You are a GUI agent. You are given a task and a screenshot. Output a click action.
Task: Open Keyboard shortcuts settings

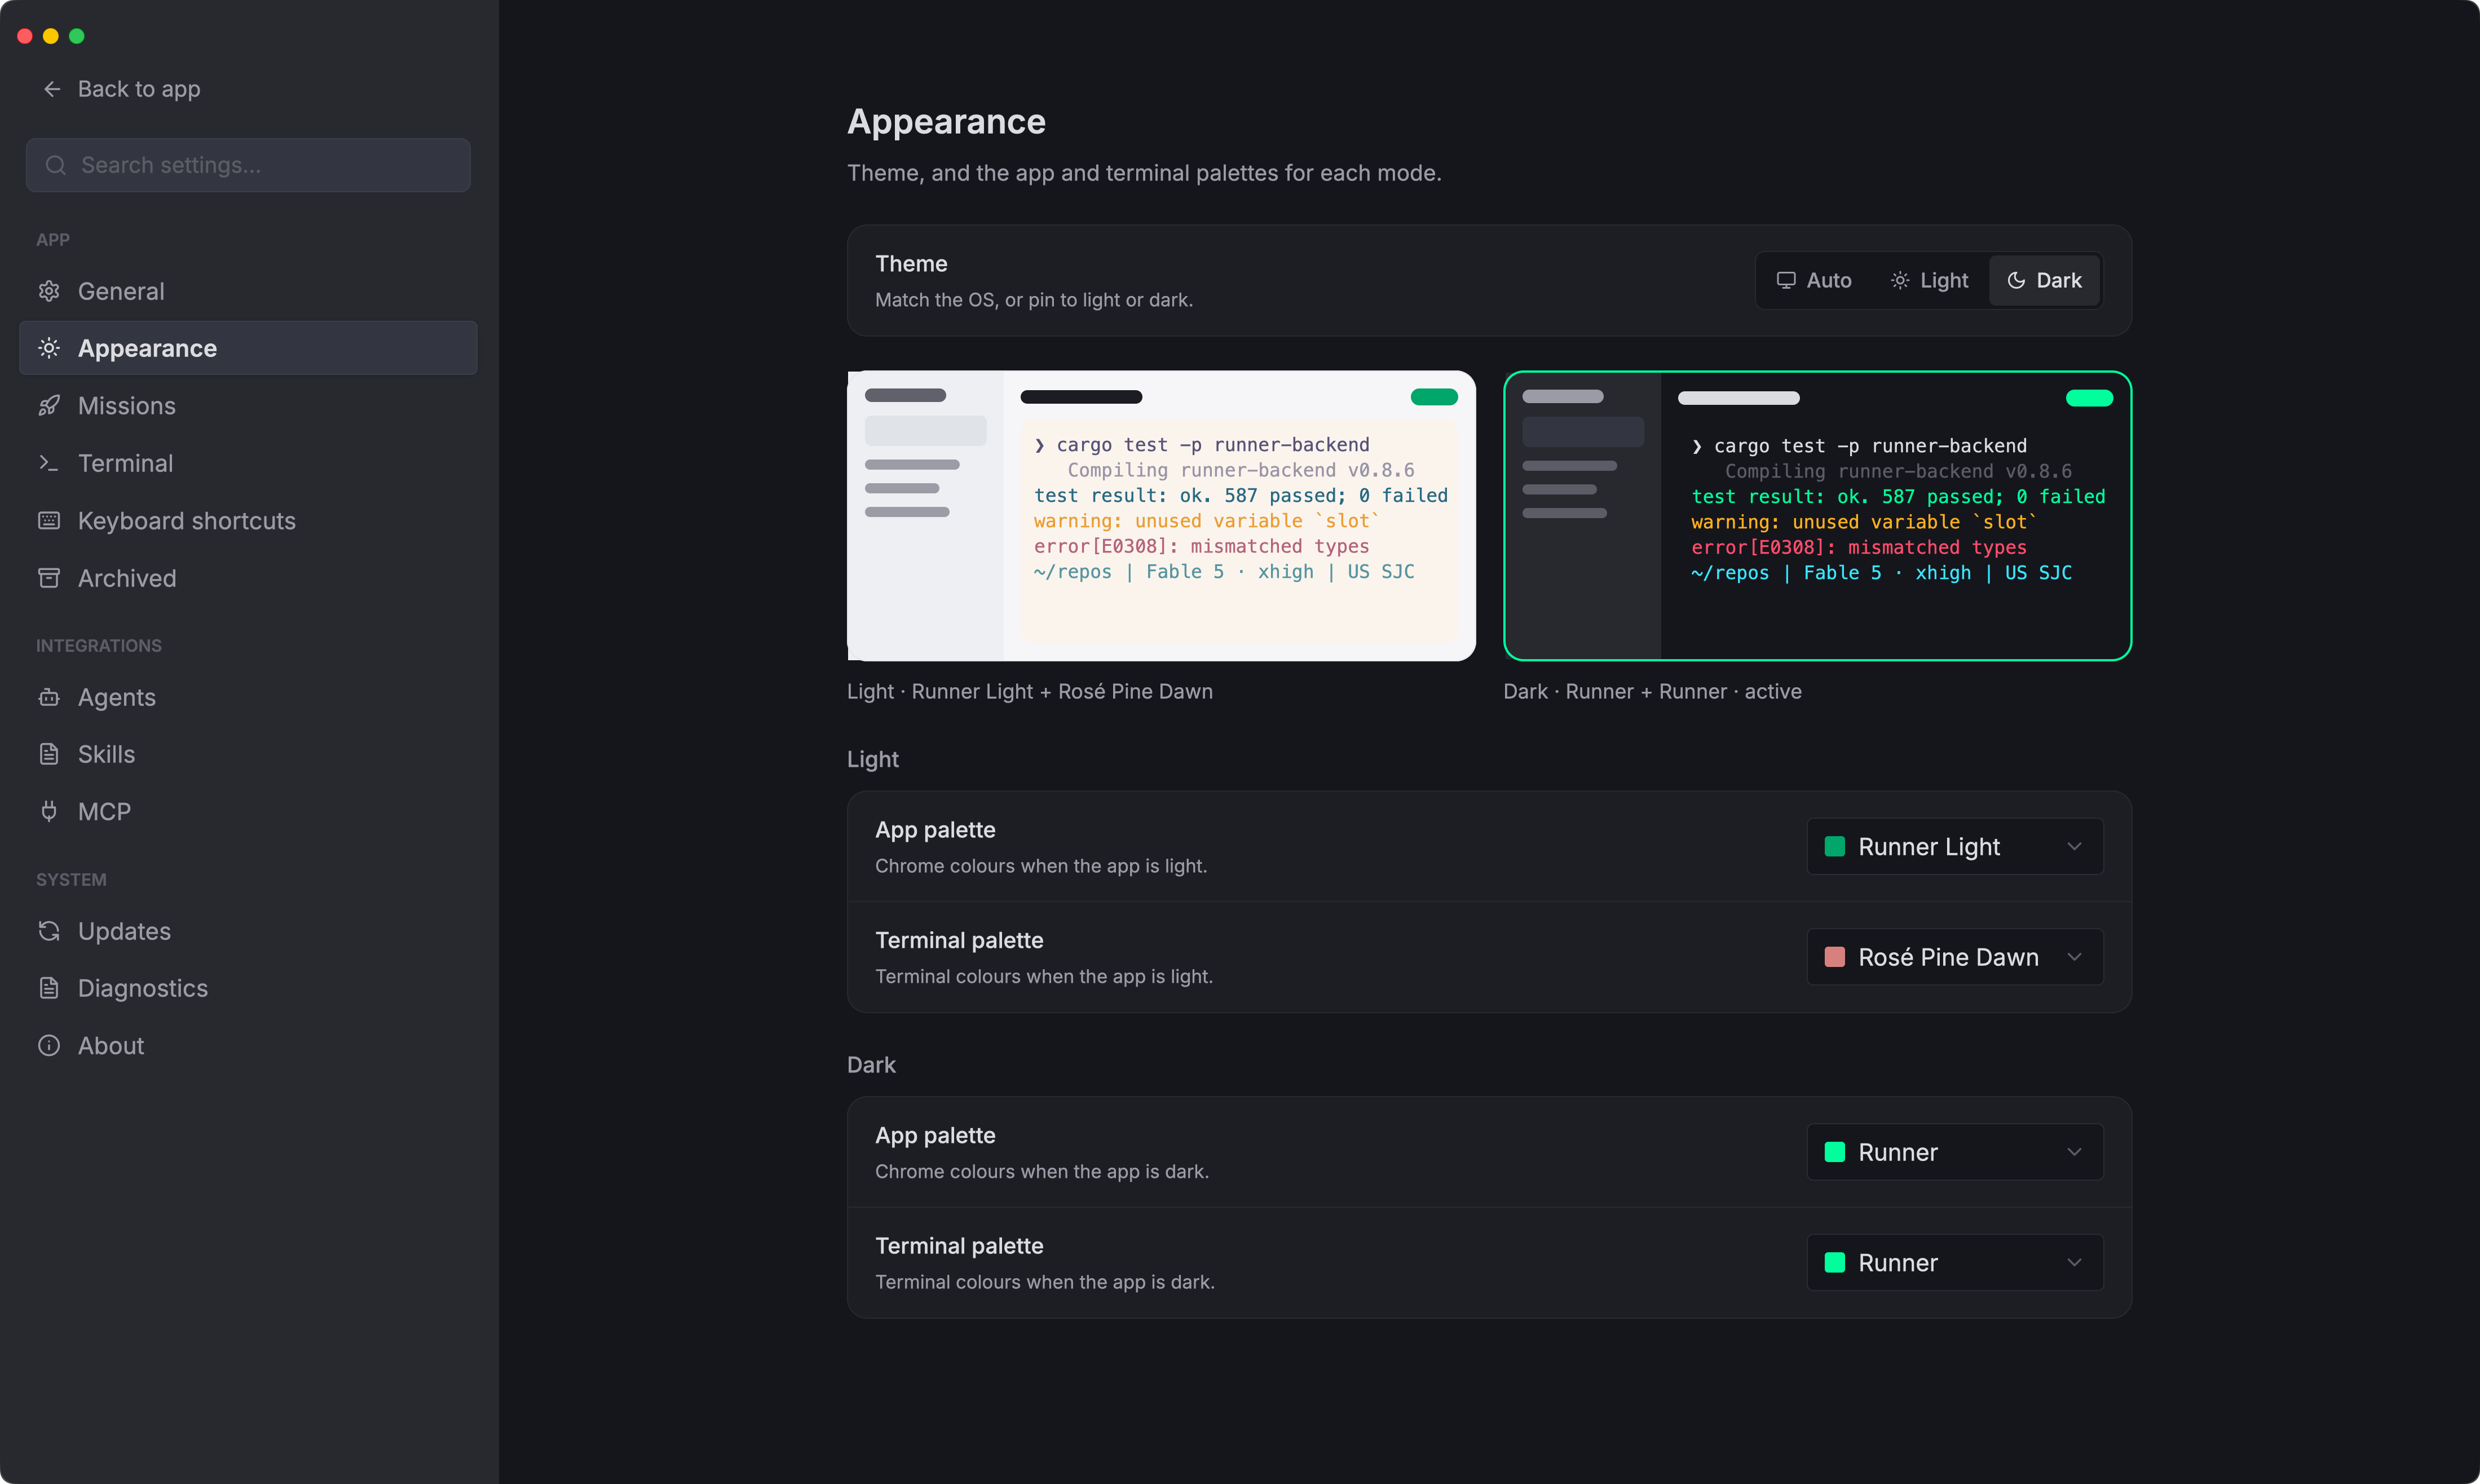click(248, 521)
